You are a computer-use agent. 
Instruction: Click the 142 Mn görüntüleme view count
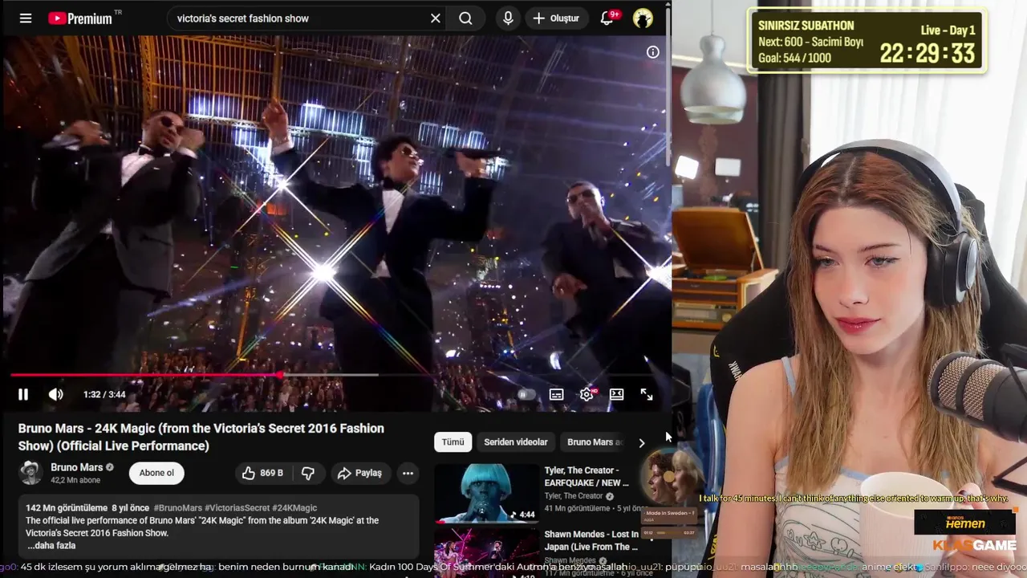click(x=67, y=508)
